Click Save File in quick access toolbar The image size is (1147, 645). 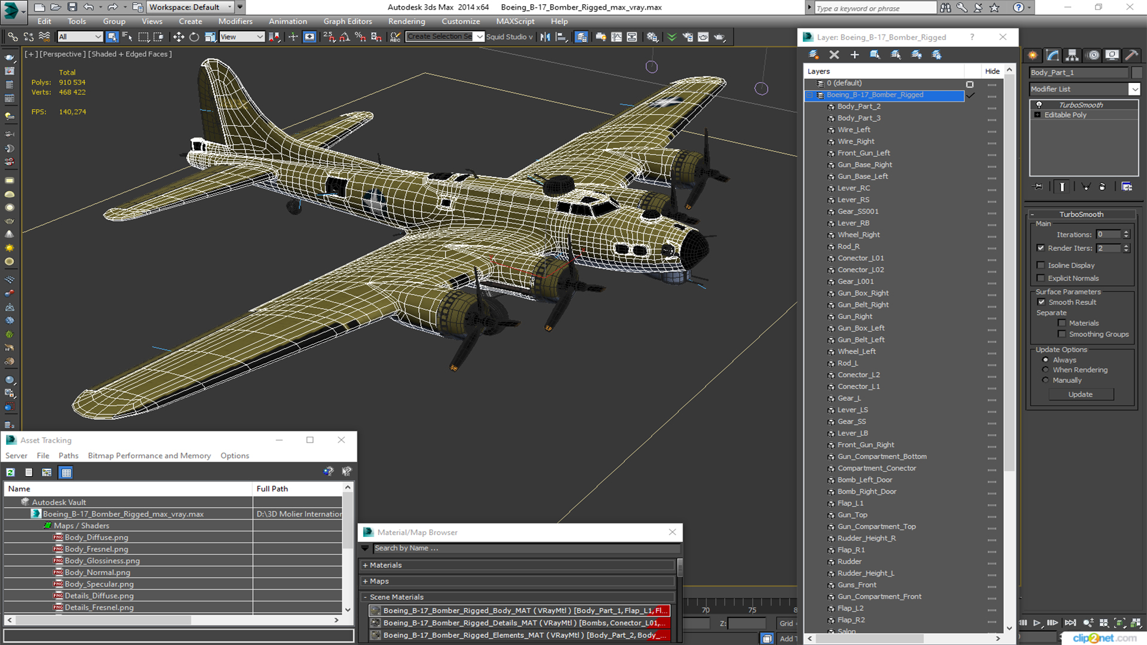tap(72, 7)
